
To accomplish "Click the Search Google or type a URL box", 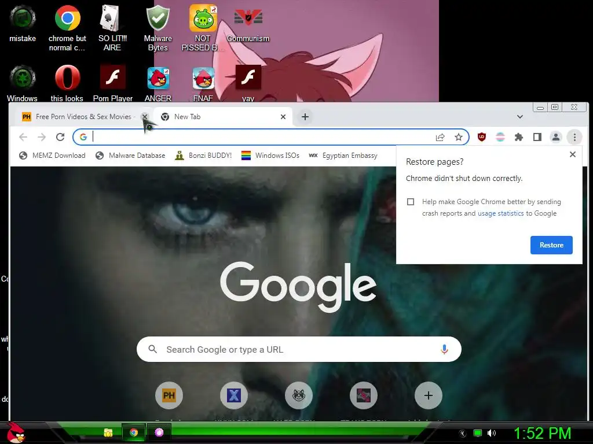I will [299, 349].
